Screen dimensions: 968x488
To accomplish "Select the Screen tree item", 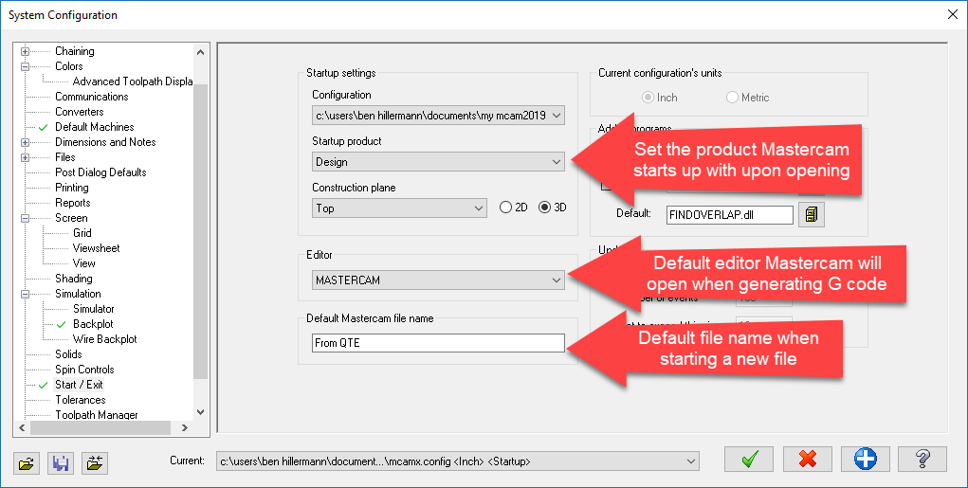I will pos(72,218).
